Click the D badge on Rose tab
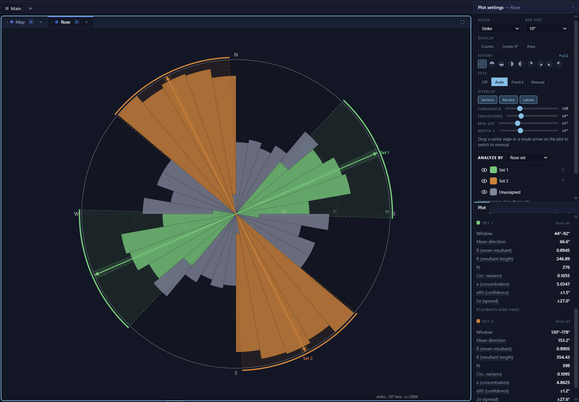The width and height of the screenshot is (579, 402). pyautogui.click(x=77, y=22)
